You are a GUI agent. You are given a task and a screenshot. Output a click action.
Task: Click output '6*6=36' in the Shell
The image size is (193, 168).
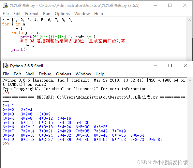tap(101, 127)
